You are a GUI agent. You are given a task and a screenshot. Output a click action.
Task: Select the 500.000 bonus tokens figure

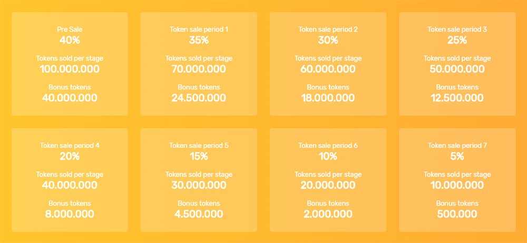tap(457, 214)
